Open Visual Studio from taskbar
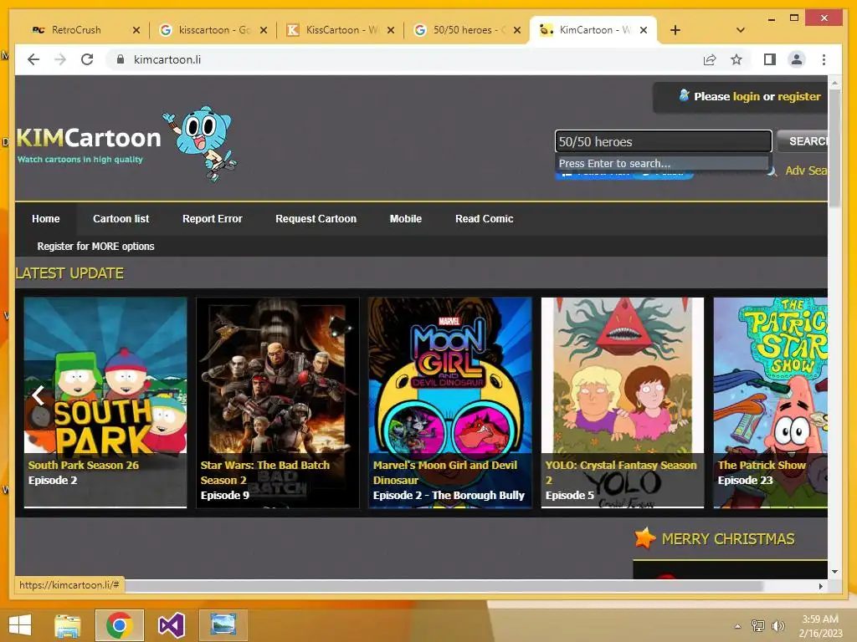Screen dimensions: 857x642 [x=172, y=625]
